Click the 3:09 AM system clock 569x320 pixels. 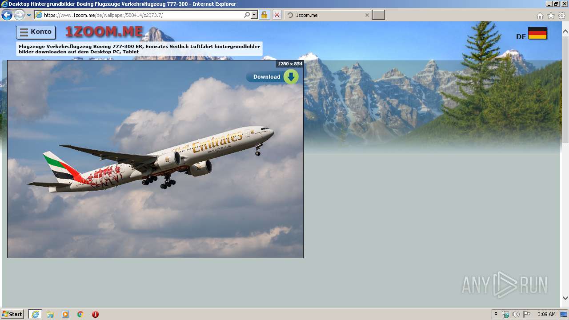[x=546, y=314]
